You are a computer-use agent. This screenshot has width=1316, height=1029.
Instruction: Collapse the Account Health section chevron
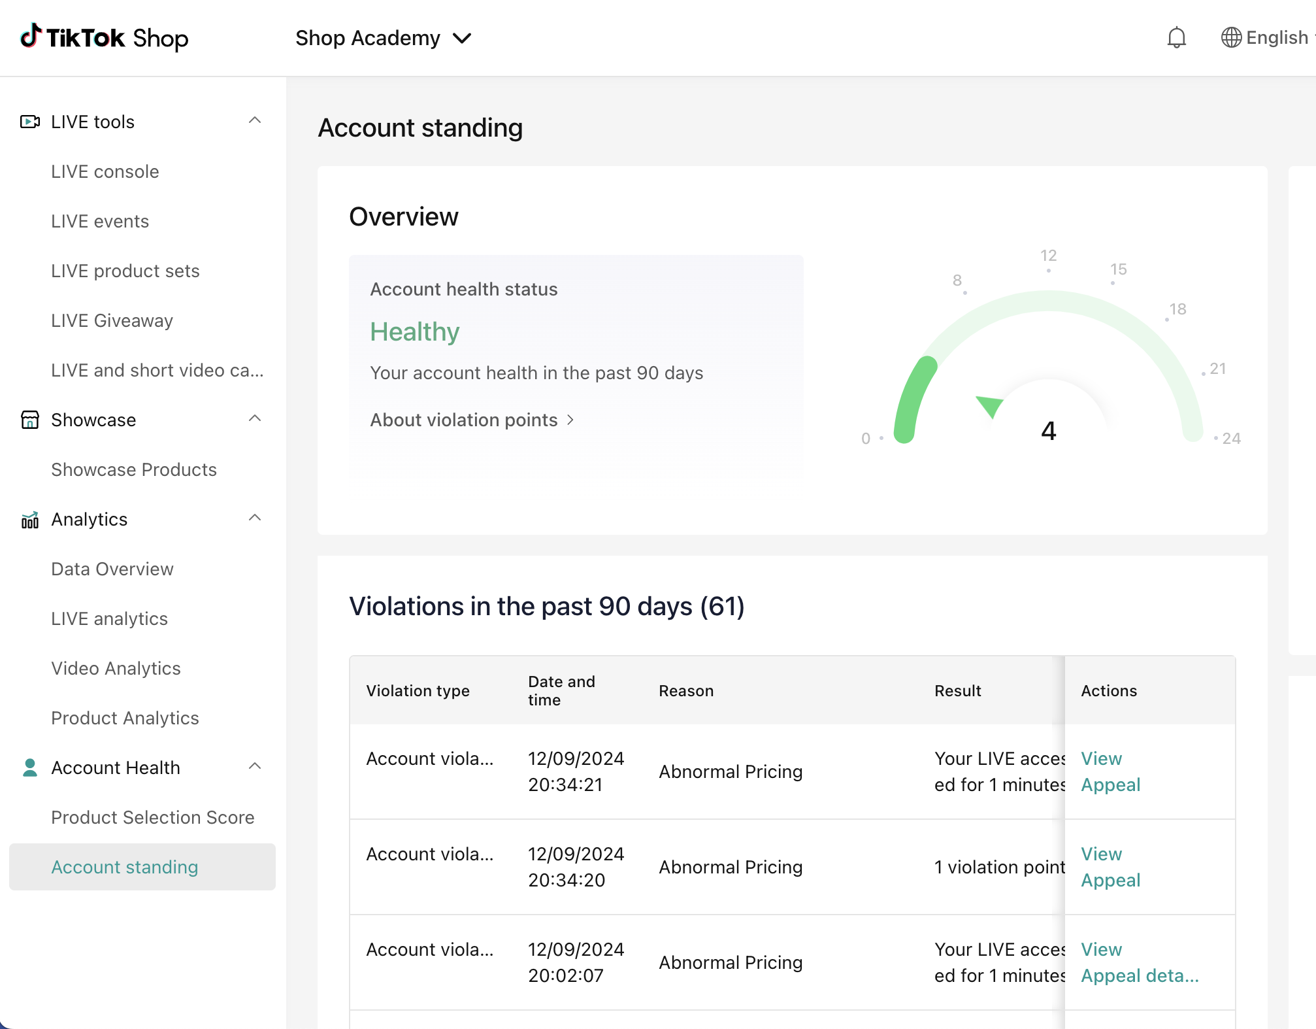point(255,767)
